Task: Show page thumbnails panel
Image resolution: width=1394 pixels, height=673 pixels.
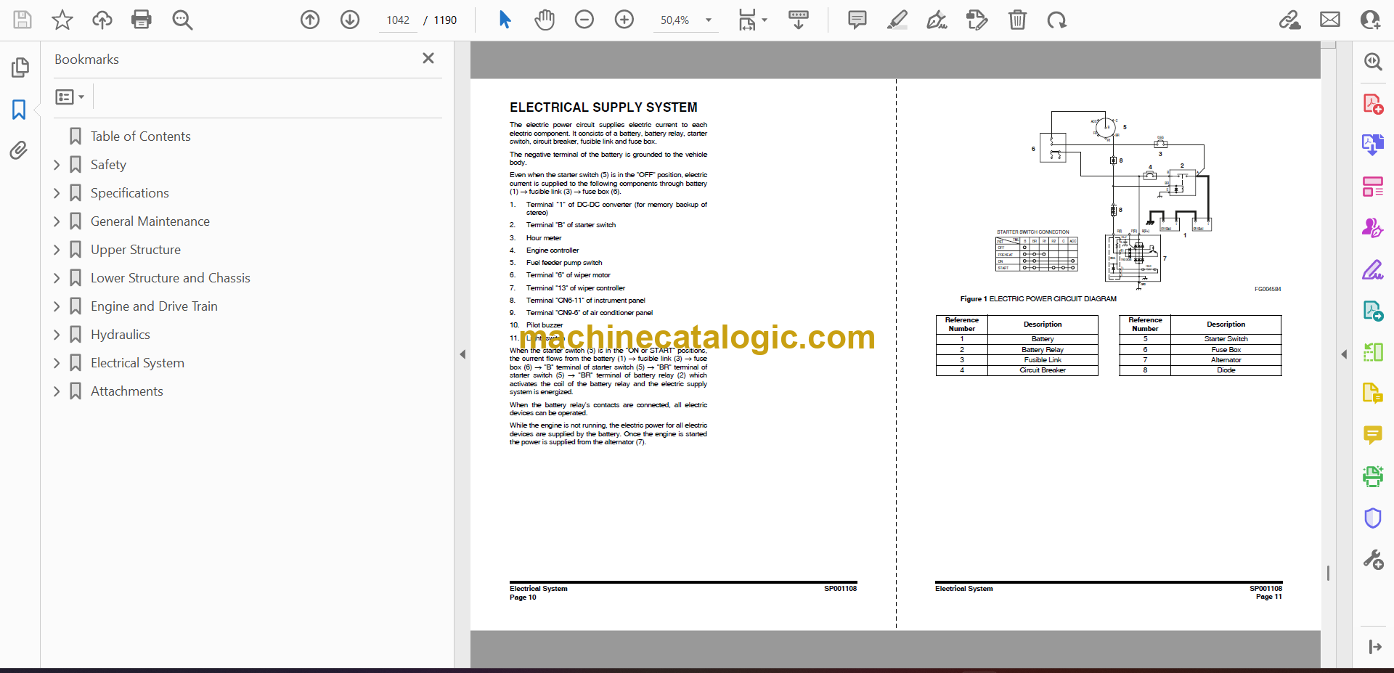Action: coord(20,68)
